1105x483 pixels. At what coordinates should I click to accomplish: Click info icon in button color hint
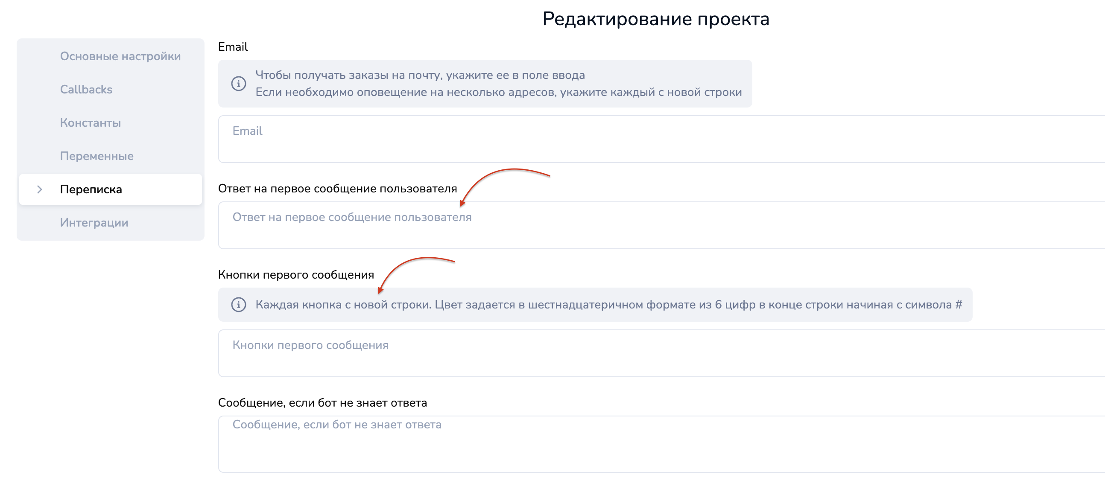[239, 305]
